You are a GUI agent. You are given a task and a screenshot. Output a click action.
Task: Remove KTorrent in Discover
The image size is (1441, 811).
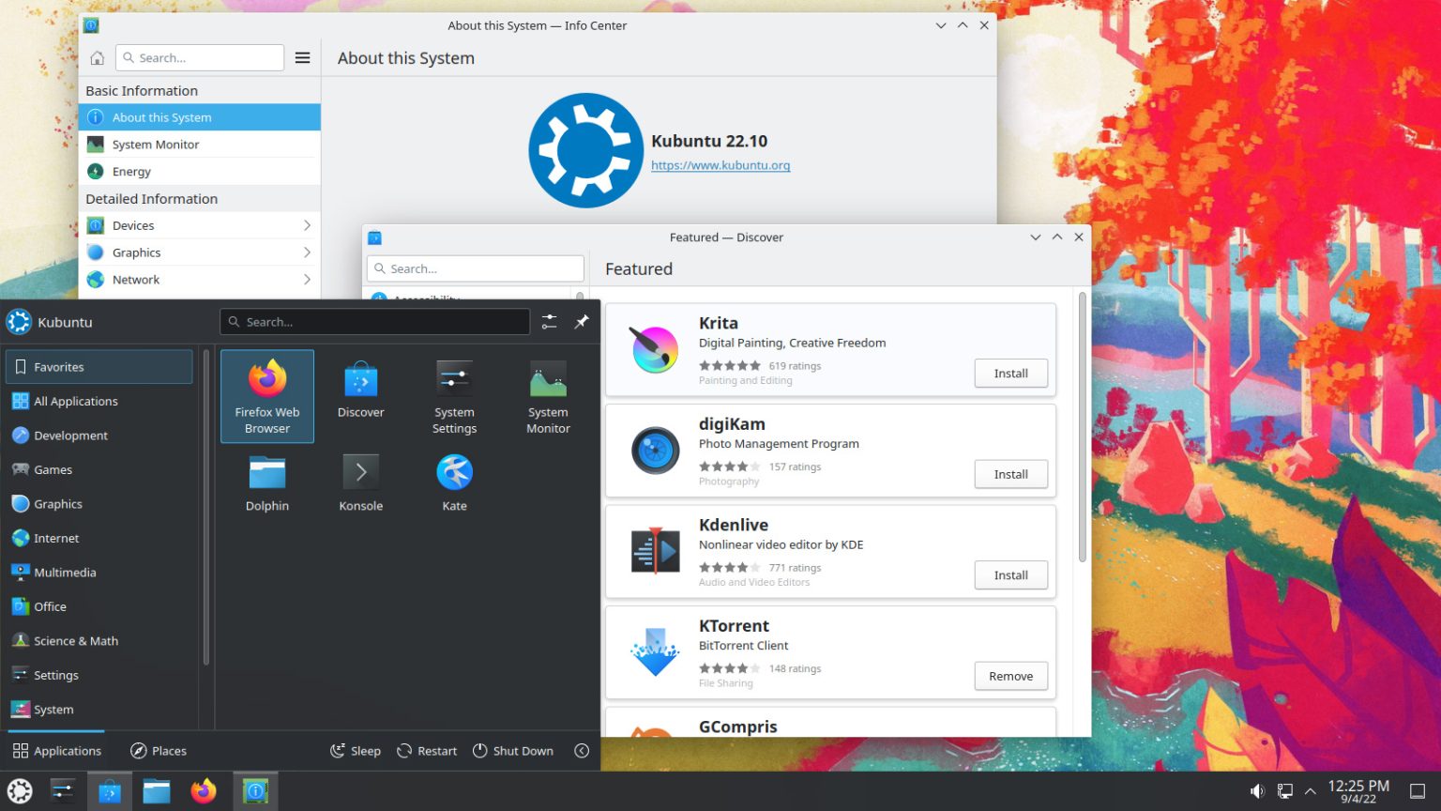tap(1010, 676)
